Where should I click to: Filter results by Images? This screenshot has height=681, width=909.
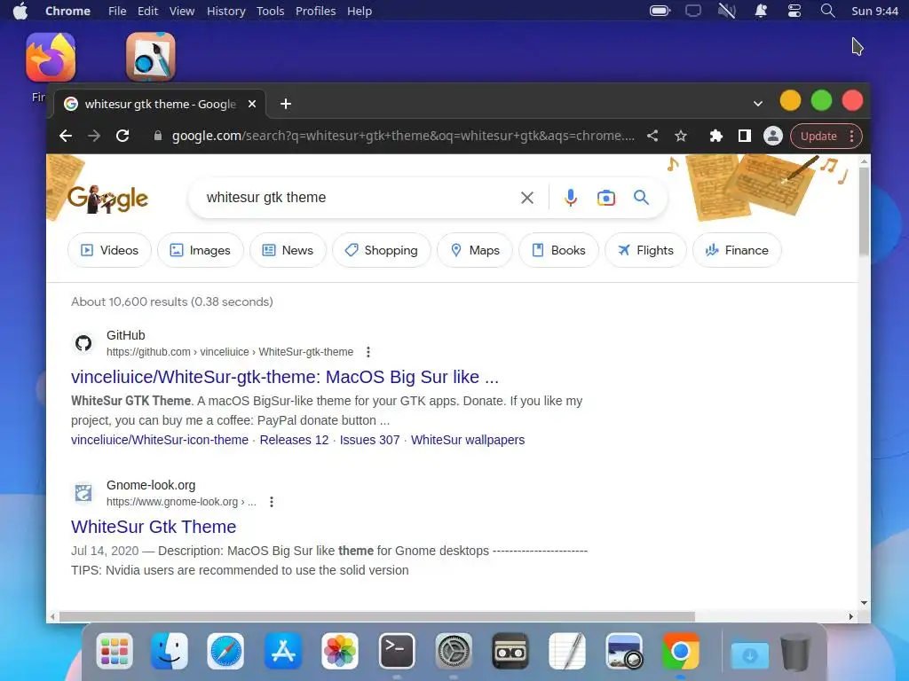pos(200,250)
